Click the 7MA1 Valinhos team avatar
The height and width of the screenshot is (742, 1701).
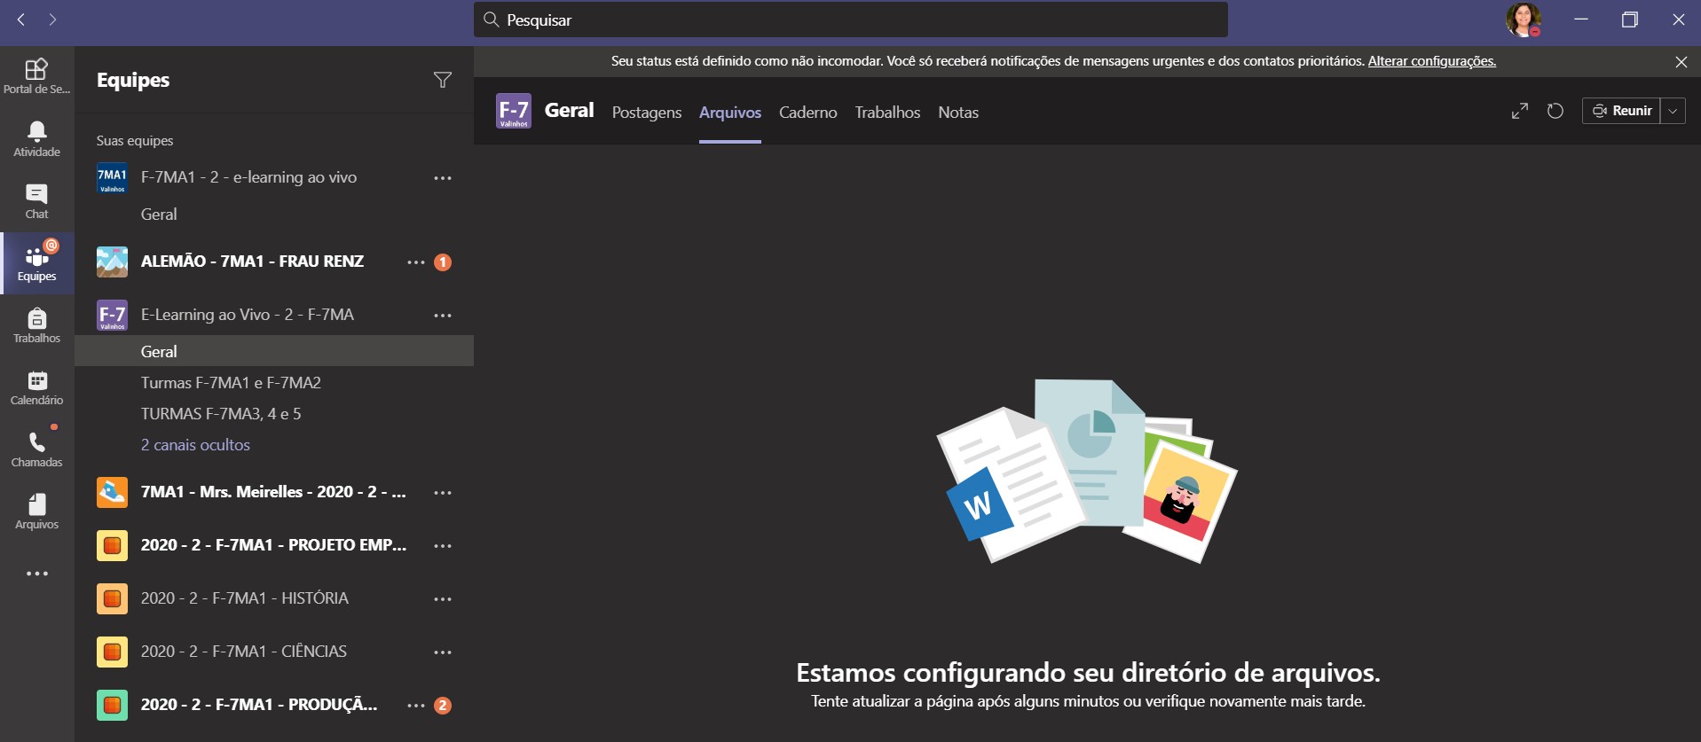pos(112,177)
